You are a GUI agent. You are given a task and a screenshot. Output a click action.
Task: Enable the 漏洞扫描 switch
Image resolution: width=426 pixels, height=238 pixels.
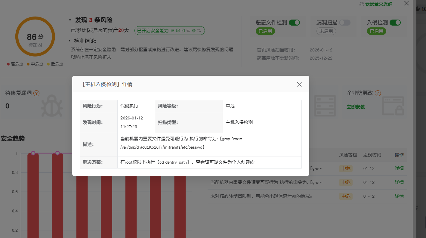point(344,22)
